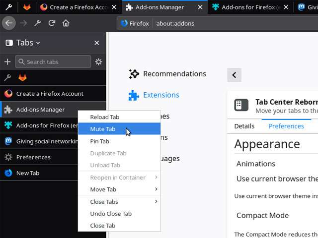
Task: Choose Undo Close Tab from context menu
Action: pyautogui.click(x=119, y=214)
